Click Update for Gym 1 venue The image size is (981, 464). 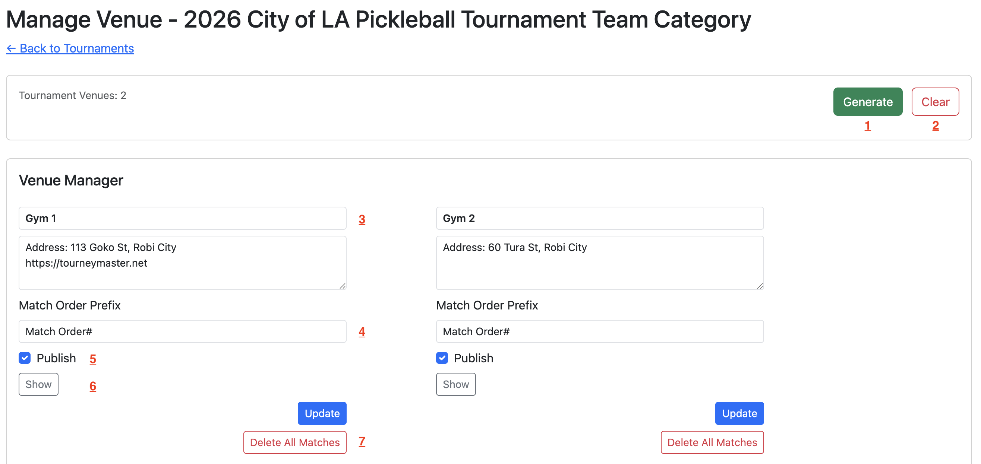tap(322, 413)
